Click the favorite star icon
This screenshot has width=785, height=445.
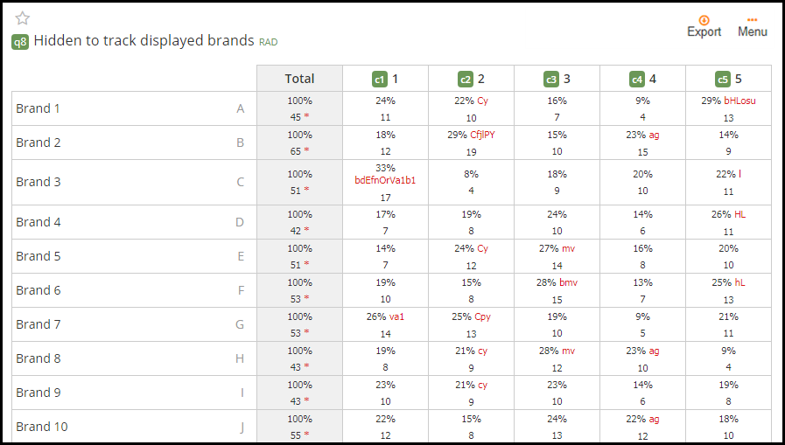[x=23, y=18]
